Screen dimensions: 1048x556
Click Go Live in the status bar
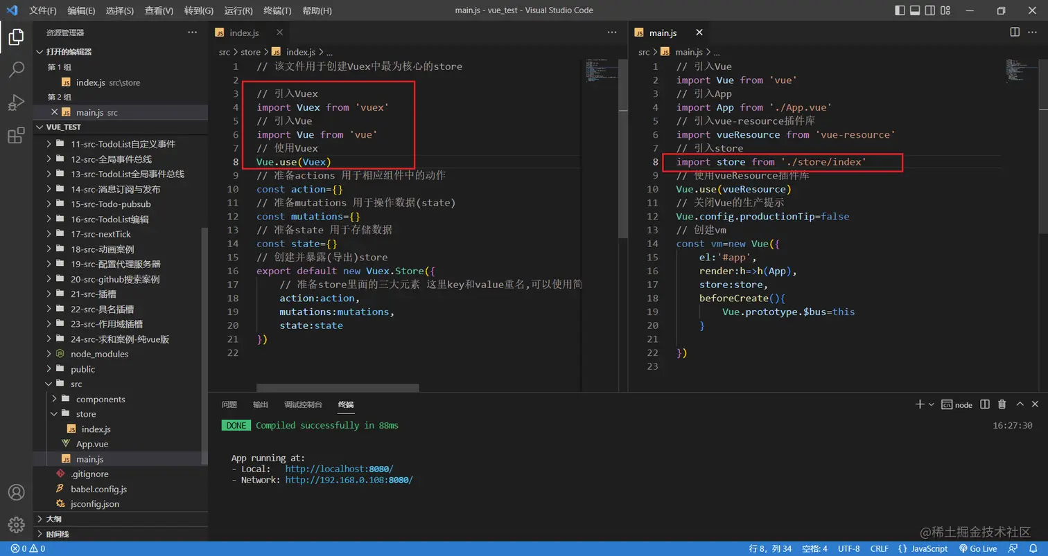(x=977, y=548)
